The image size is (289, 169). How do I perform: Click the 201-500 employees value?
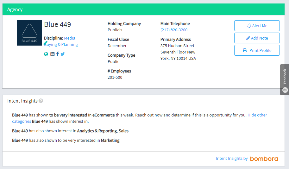click(115, 78)
